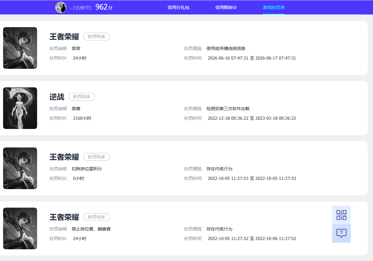Image resolution: width=373 pixels, height=261 pixels.
Task: Click the 扣除排位星积分 description
Action: (87, 169)
